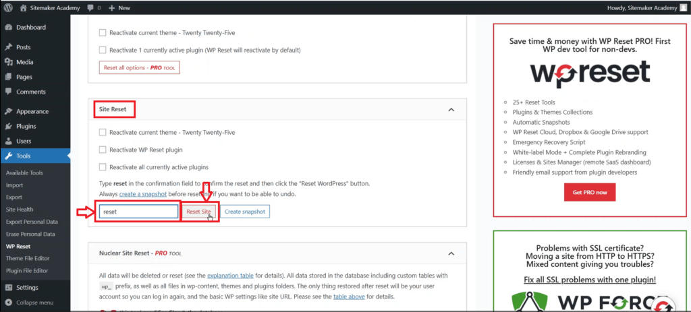Open the Sitemaker Academy home icon

(x=24, y=8)
